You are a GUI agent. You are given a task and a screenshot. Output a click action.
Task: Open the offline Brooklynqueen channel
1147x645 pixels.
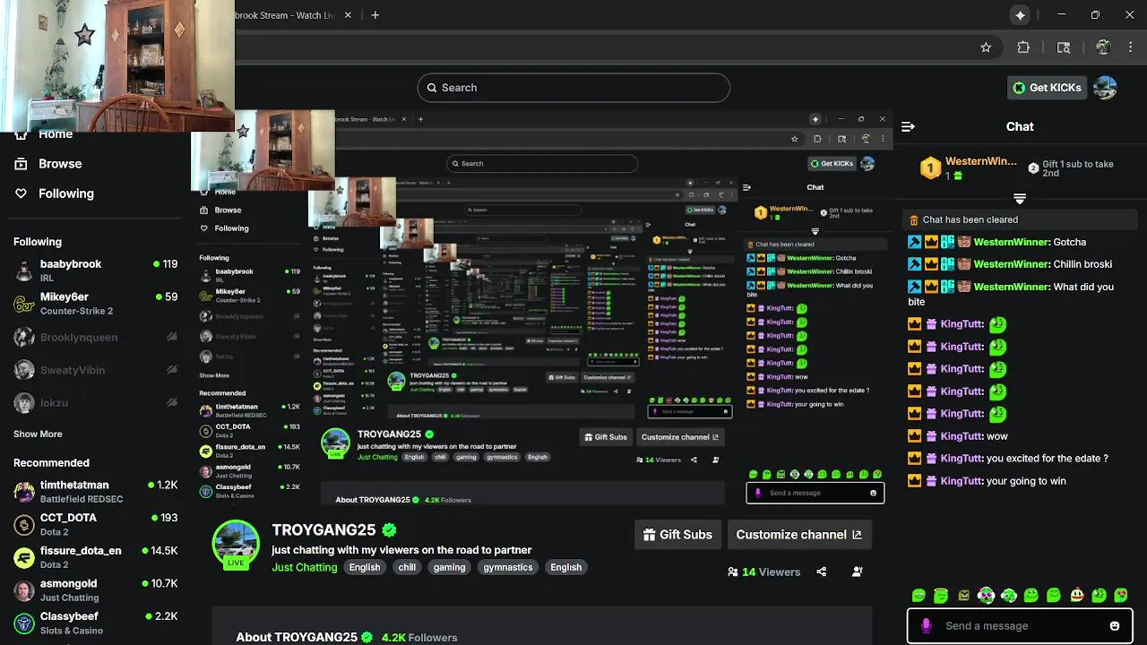tap(95, 338)
